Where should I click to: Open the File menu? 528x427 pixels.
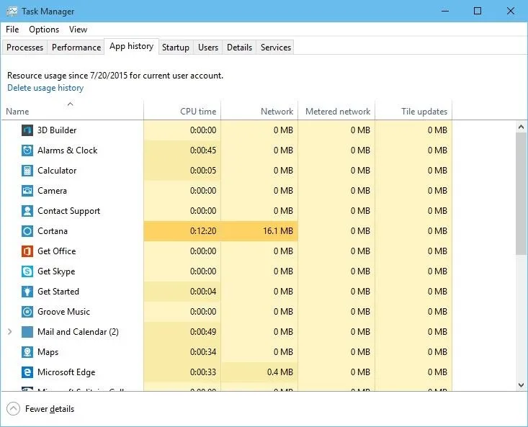pyautogui.click(x=12, y=30)
